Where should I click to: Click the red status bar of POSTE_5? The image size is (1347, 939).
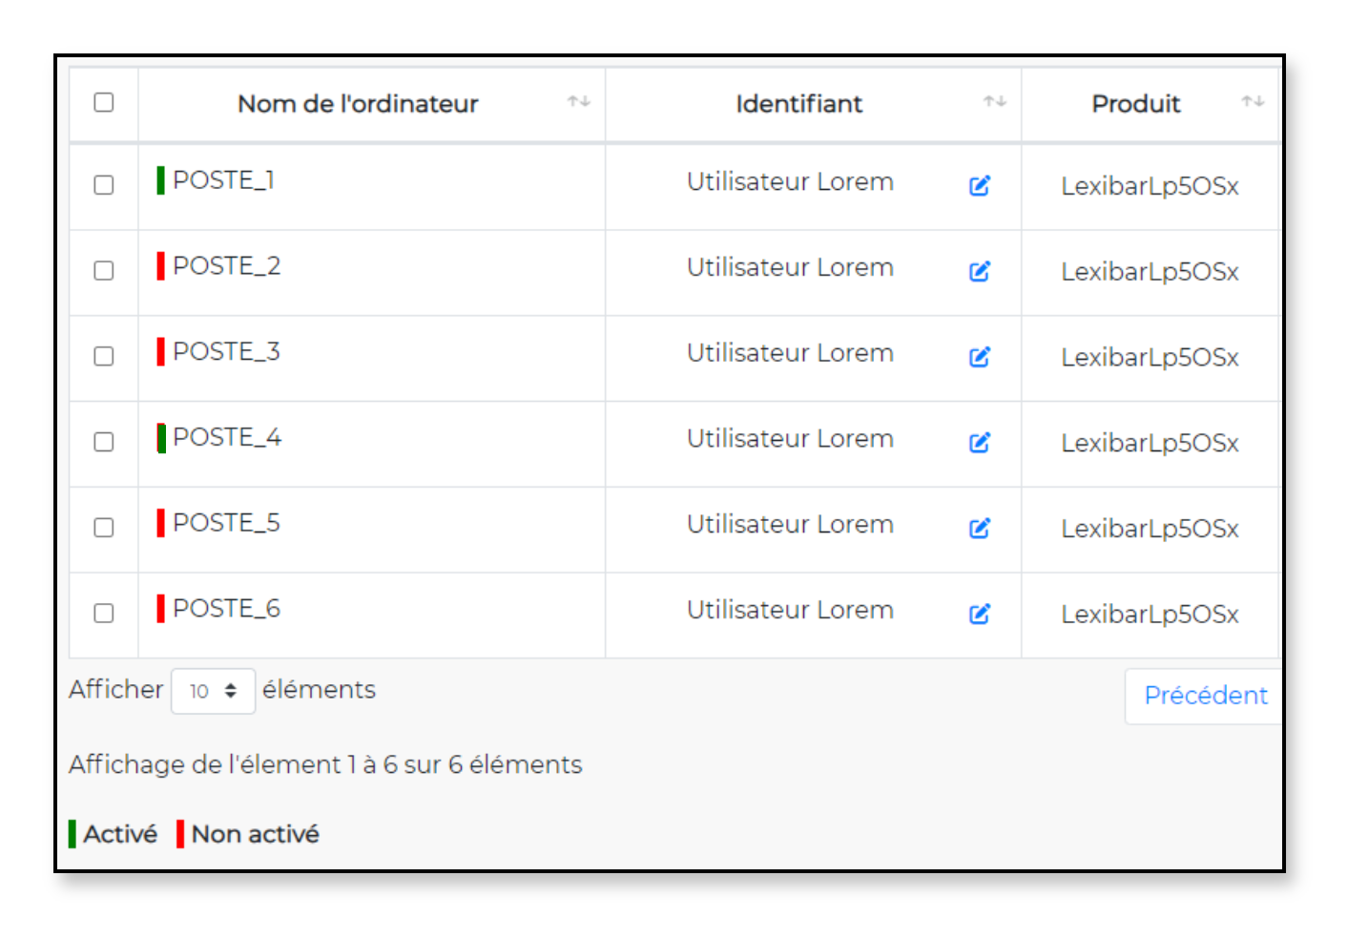coord(161,523)
